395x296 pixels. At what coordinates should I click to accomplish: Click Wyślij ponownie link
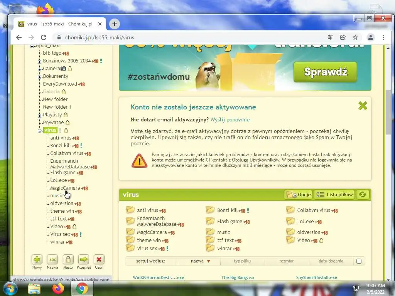click(x=230, y=119)
